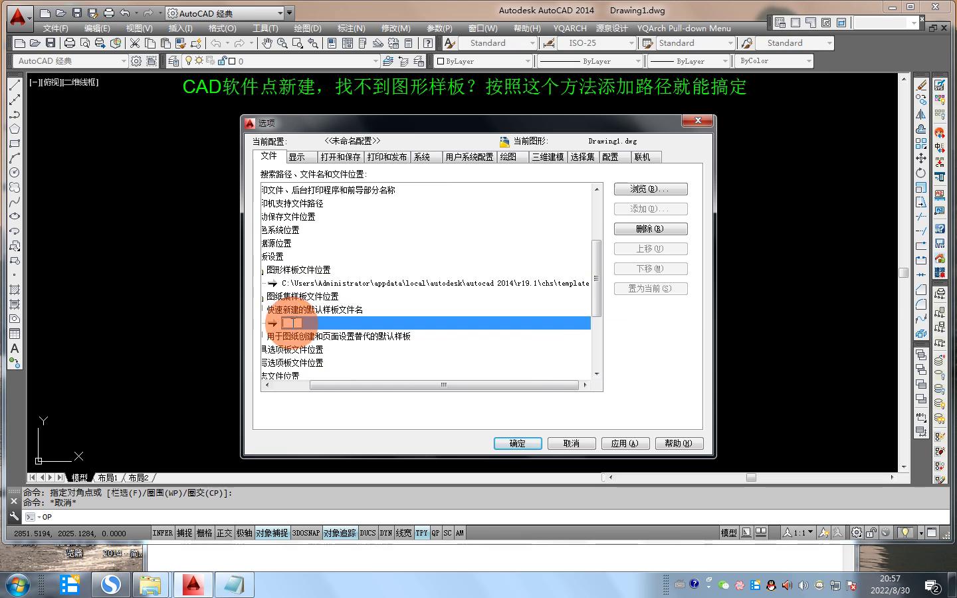Image resolution: width=957 pixels, height=598 pixels.
Task: Select the 图形样板文件位置 tree entry
Action: coord(298,270)
